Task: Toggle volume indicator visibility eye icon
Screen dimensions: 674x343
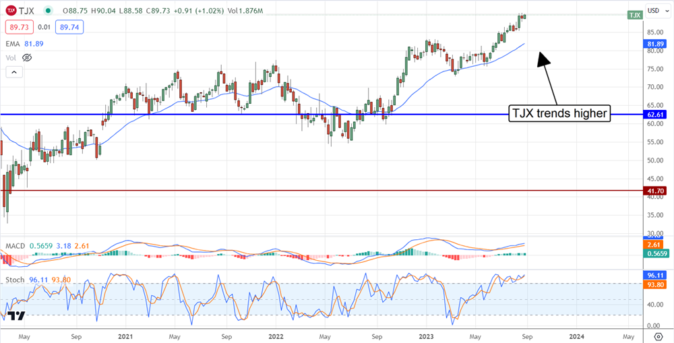Action: pyautogui.click(x=27, y=57)
